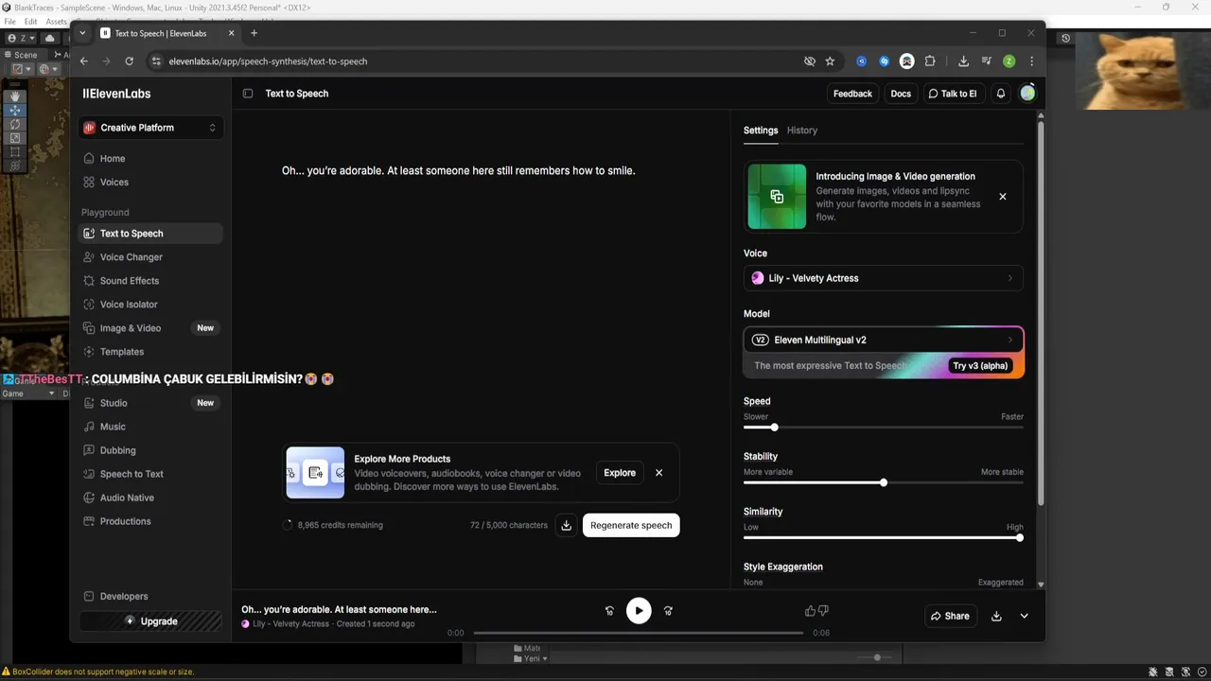Click the audio playback progress bar
The image size is (1211, 681).
coord(639,633)
